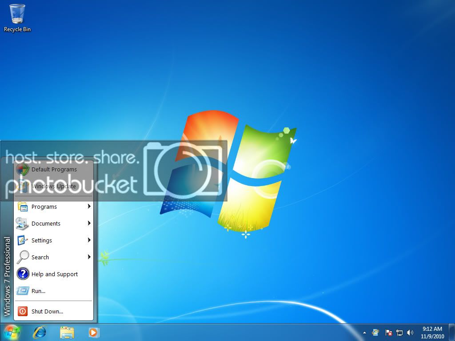Expand the Programs submenu arrow
The width and height of the screenshot is (455, 341).
[x=89, y=206]
